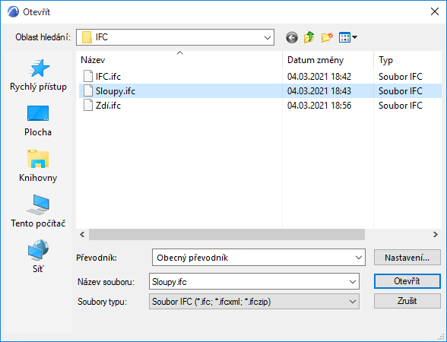Image resolution: width=447 pixels, height=342 pixels.
Task: Cancel with the Zrušit button
Action: click(407, 301)
